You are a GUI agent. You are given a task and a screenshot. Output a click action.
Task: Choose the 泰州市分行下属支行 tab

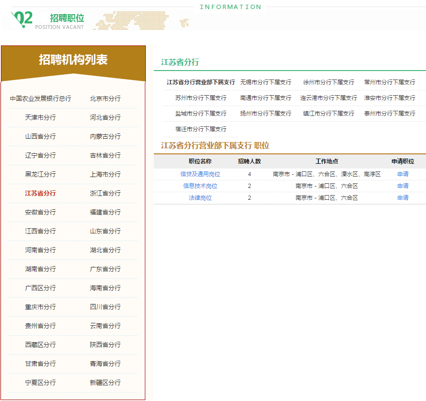[390, 113]
